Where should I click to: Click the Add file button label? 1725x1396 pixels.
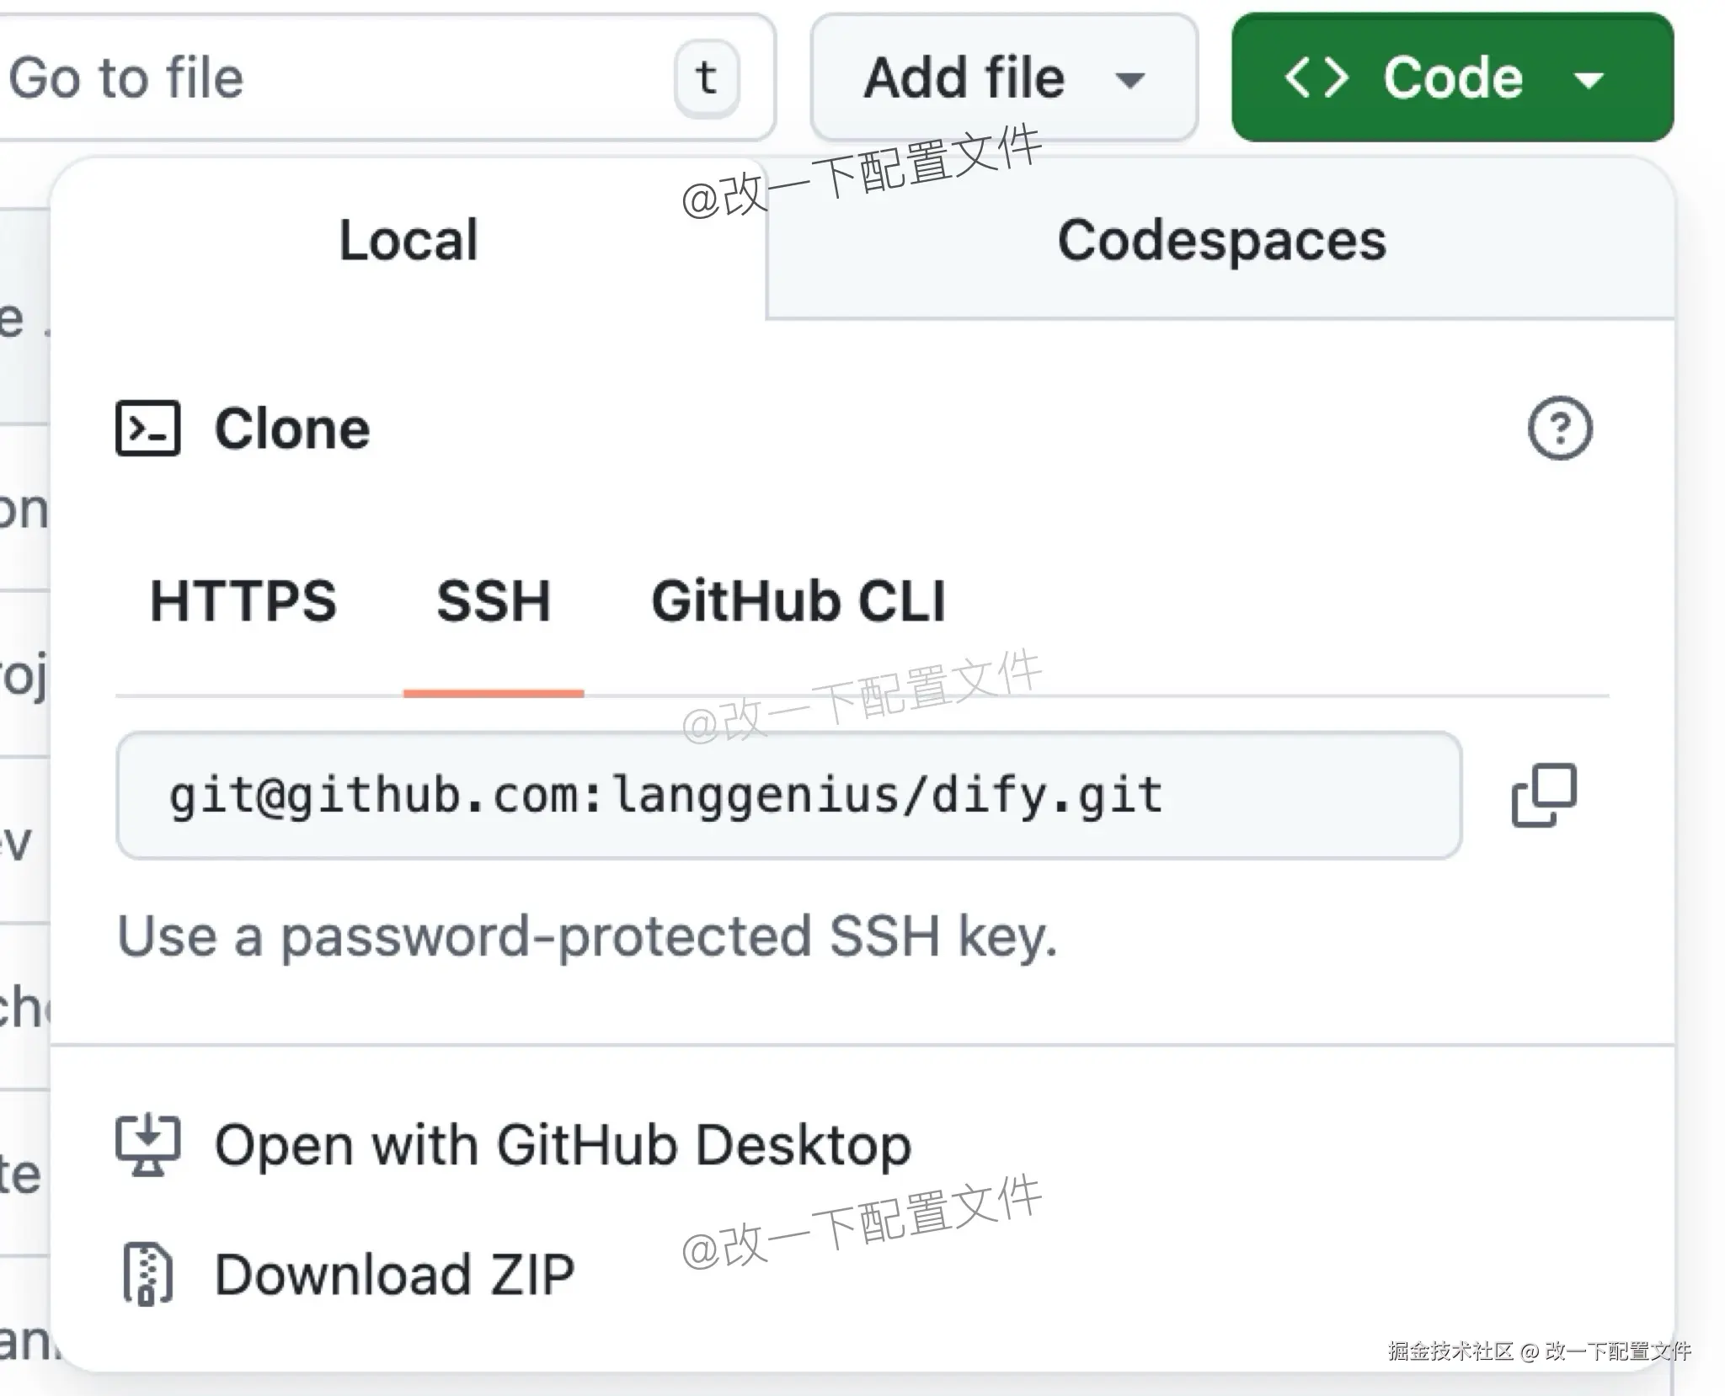click(964, 78)
